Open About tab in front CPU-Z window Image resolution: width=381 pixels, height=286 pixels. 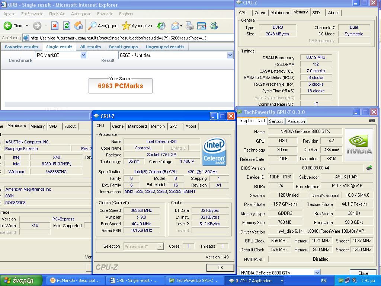point(191,126)
